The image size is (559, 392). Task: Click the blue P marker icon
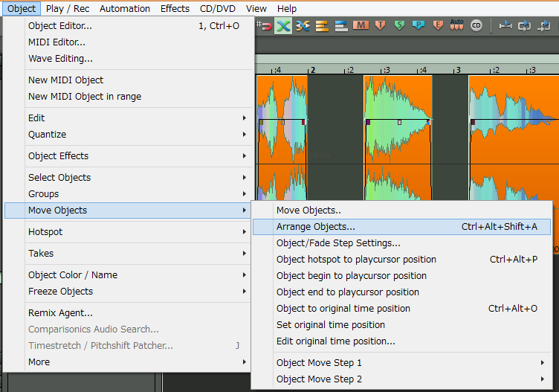click(x=419, y=25)
